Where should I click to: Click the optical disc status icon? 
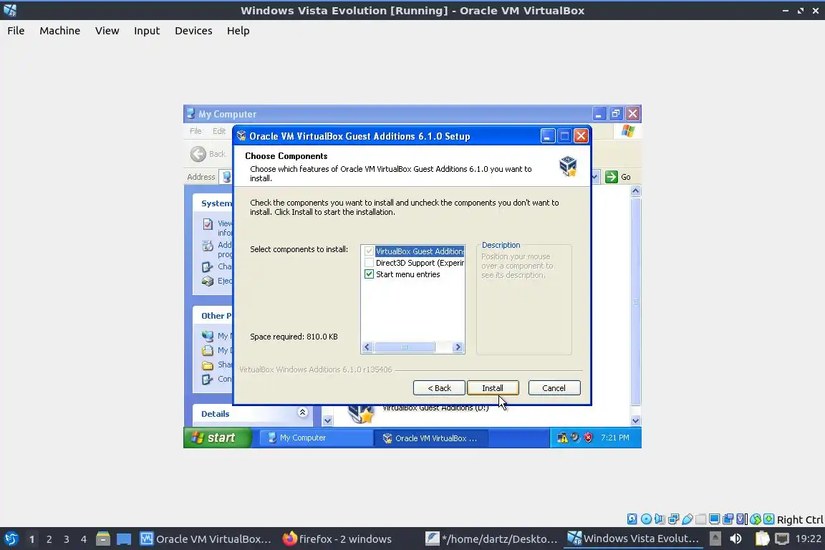coord(646,519)
